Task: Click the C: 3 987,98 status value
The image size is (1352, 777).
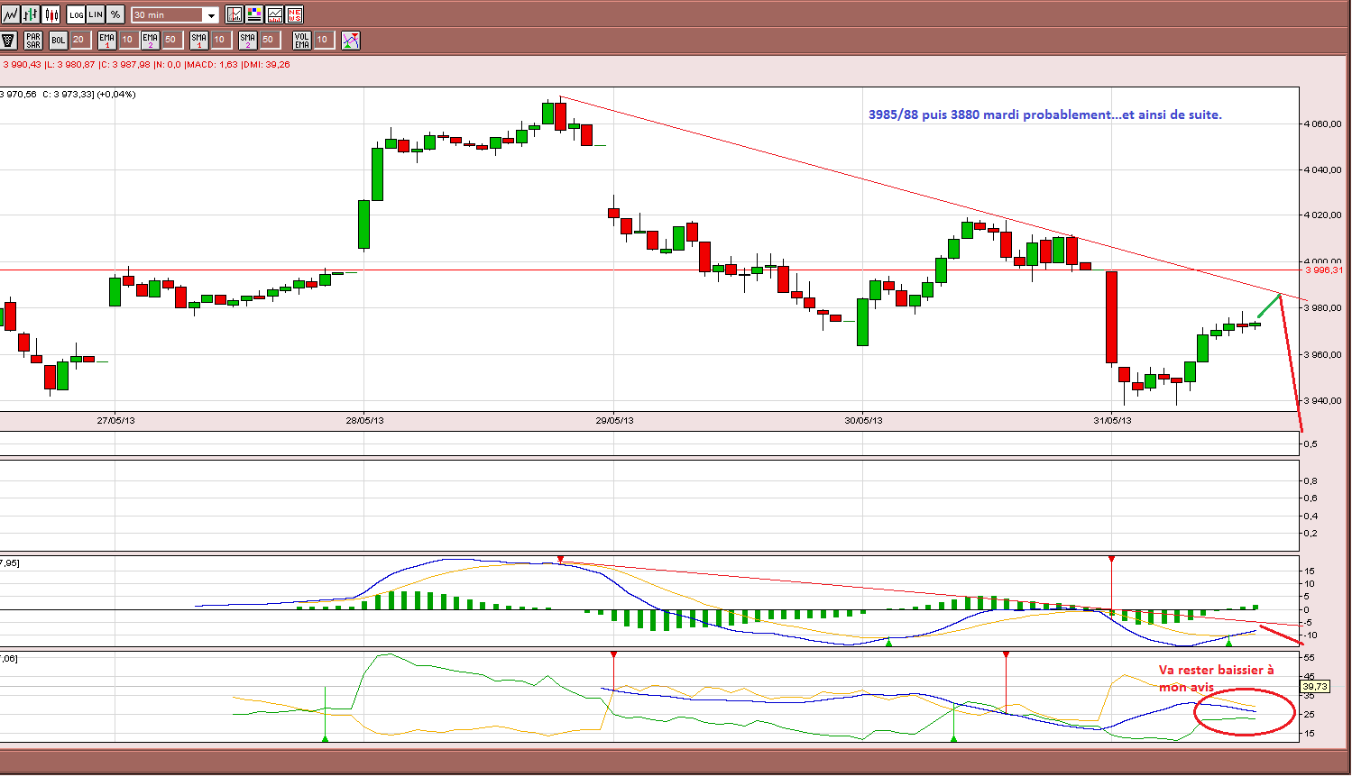Action: 124,65
